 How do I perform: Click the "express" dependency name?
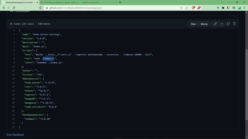[30, 95]
